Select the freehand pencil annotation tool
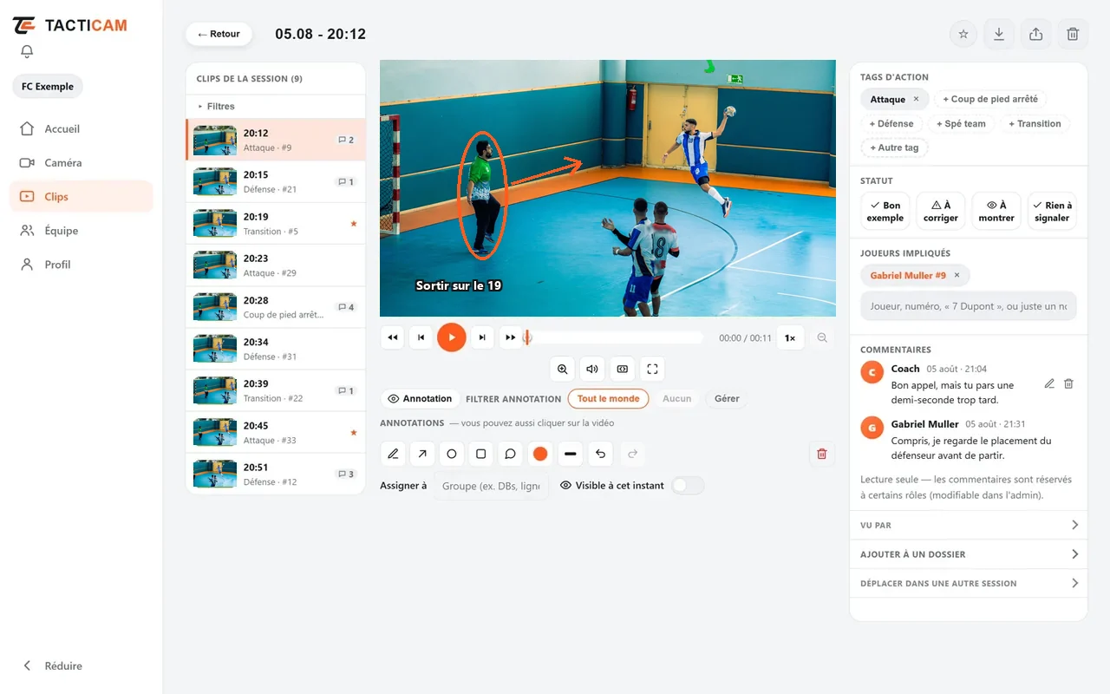 click(394, 454)
